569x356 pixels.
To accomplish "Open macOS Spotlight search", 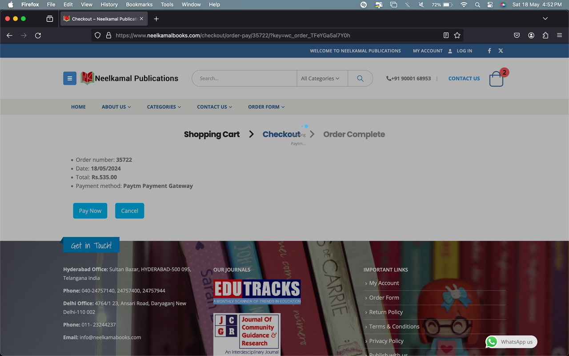I will pos(477,4).
